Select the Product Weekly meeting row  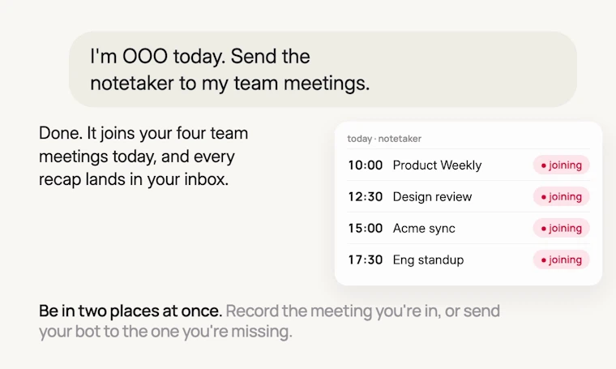(468, 165)
